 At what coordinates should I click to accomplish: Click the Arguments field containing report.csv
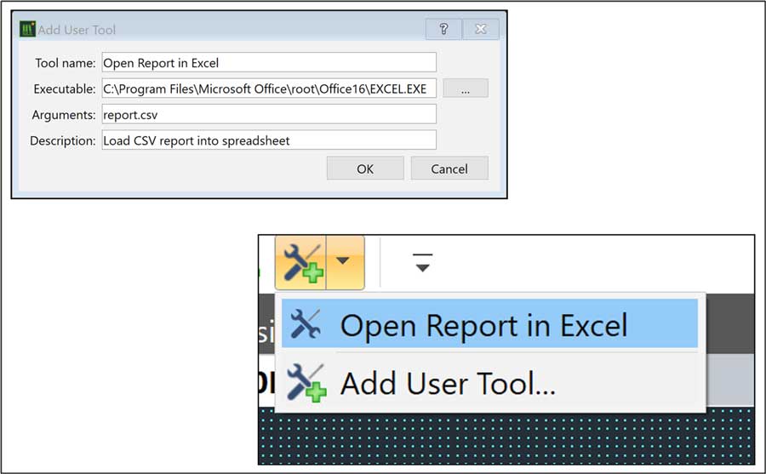coord(269,114)
